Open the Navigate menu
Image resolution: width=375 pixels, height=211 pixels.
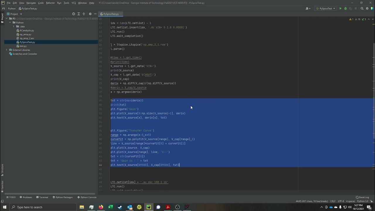coord(31,3)
